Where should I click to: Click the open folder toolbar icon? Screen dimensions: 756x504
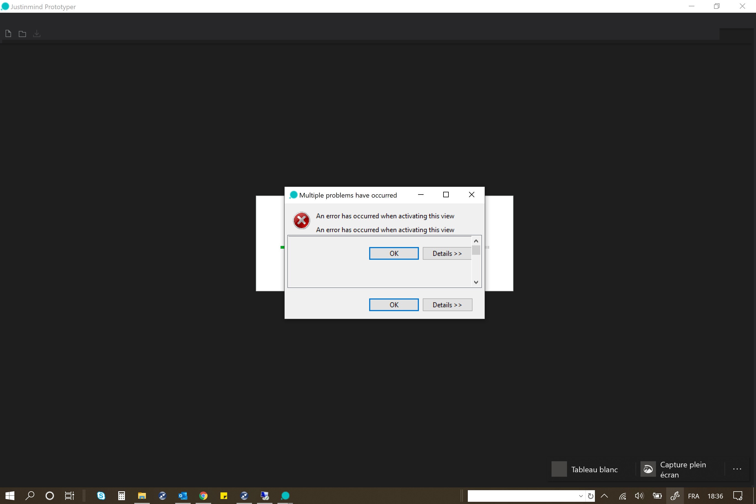[x=22, y=34]
